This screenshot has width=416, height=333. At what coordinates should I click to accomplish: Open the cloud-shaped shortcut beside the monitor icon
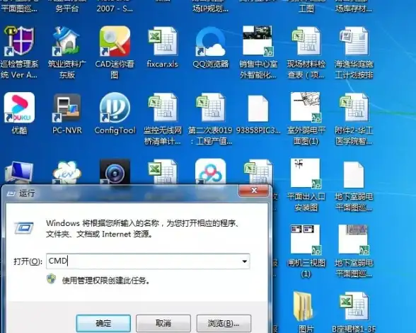(67, 172)
